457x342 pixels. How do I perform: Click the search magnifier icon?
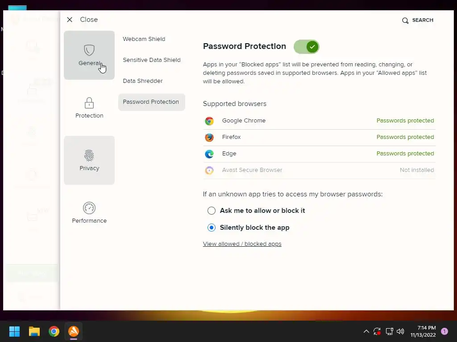[x=405, y=20]
